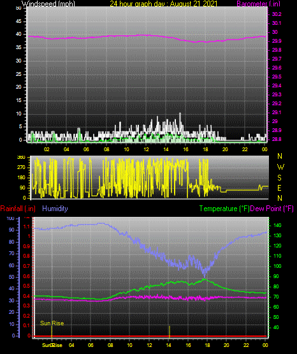Click the red 'Rainfall (.in)' legend label

pyautogui.click(x=18, y=209)
